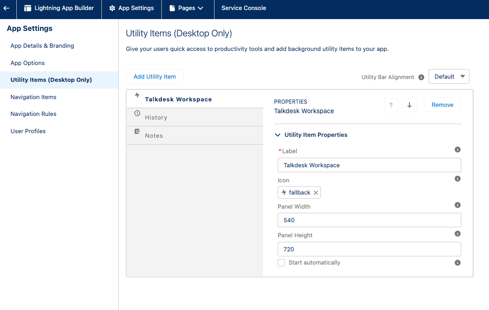Viewport: 489px width, 310px height.
Task: Remove the fallback icon with the X
Action: [316, 192]
